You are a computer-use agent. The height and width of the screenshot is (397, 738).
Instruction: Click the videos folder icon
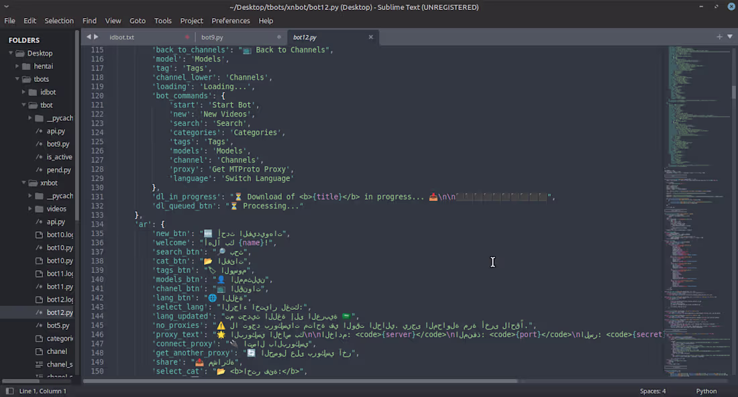(39, 209)
